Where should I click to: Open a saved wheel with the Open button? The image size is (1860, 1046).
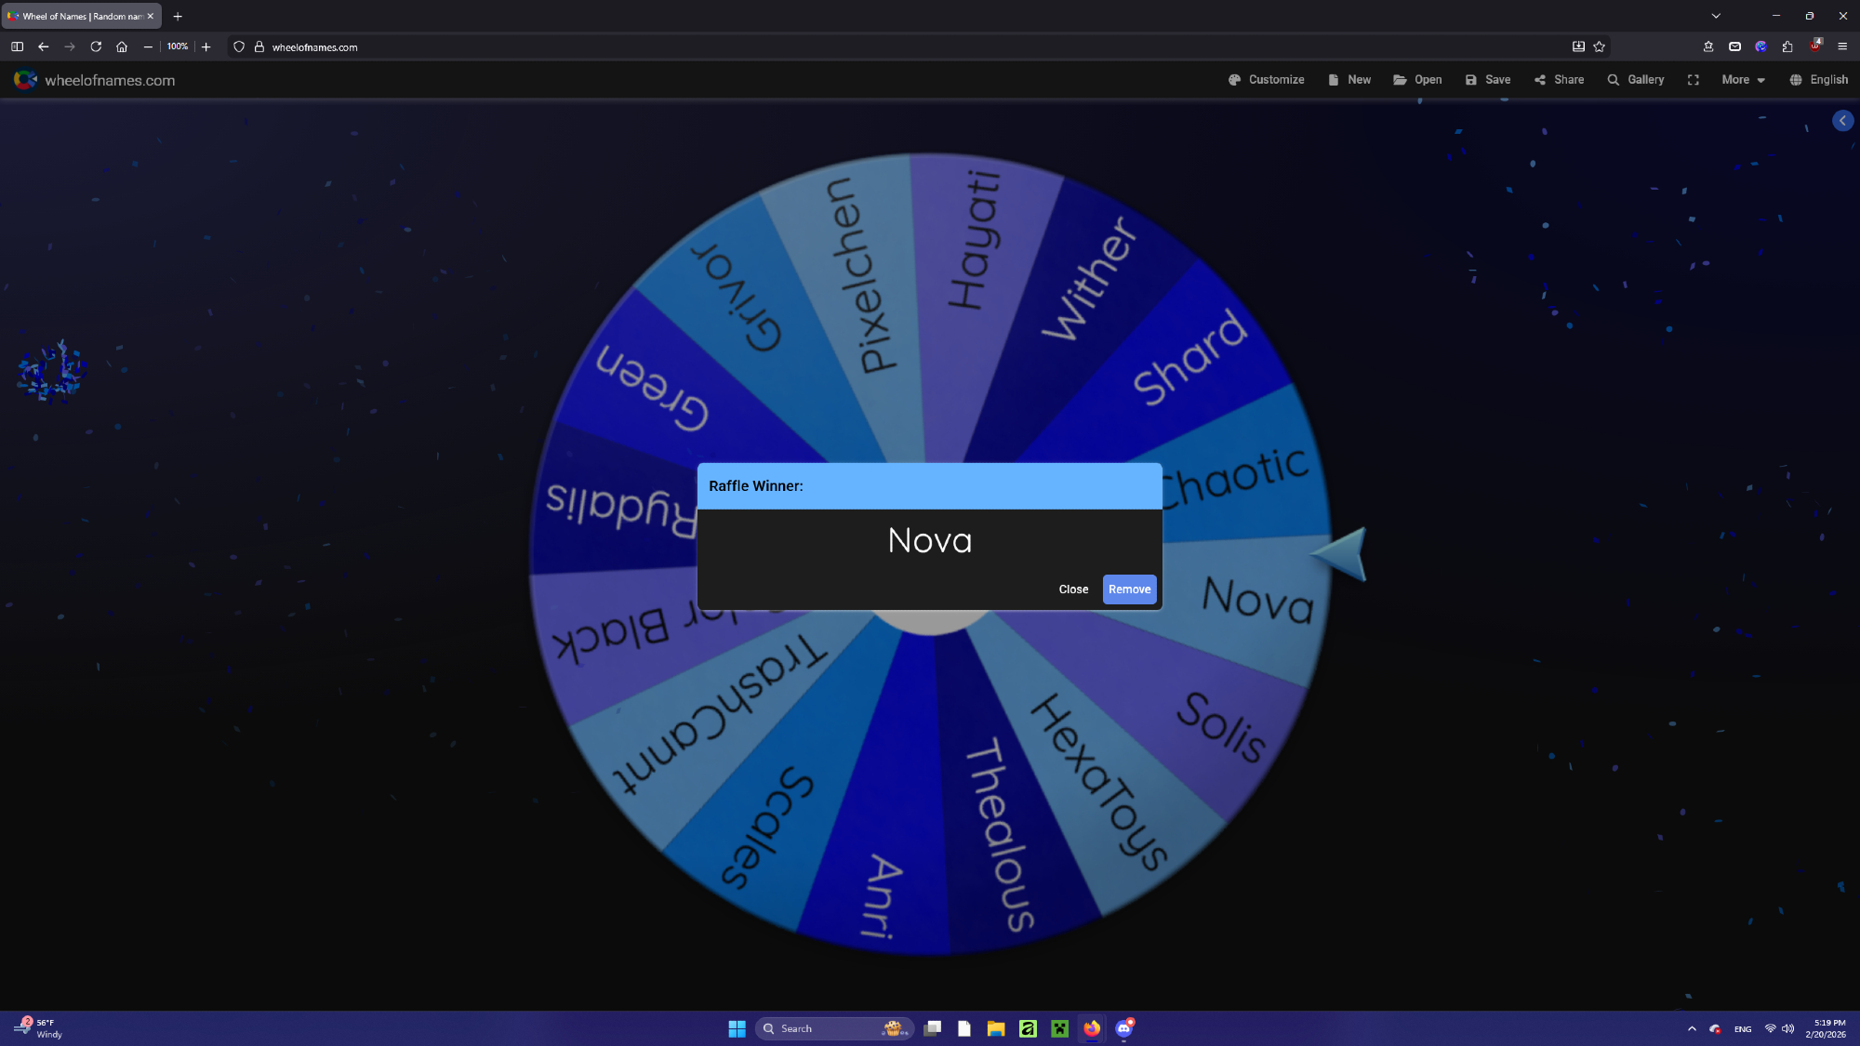(x=1417, y=80)
